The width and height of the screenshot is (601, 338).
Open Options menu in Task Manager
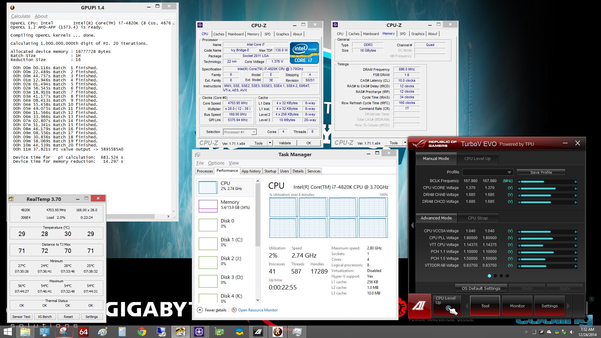pos(216,163)
